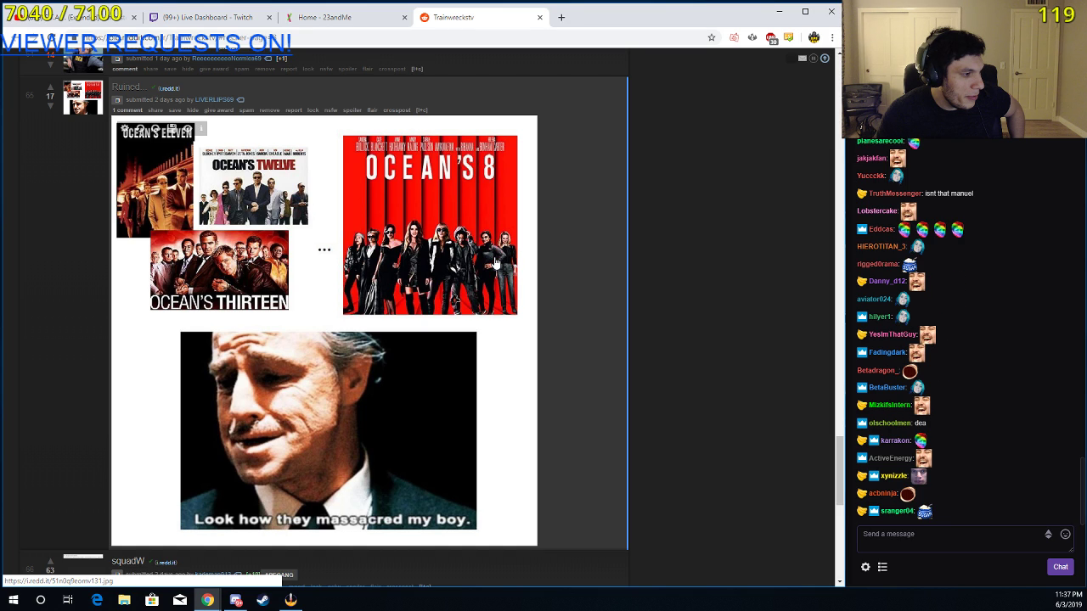Upvote the squadW post
This screenshot has width=1087, height=611.
click(50, 560)
